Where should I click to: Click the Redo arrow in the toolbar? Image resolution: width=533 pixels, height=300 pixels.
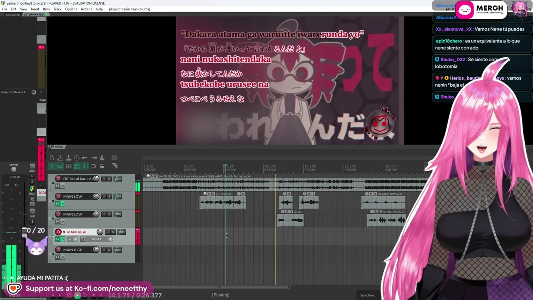tap(93, 158)
